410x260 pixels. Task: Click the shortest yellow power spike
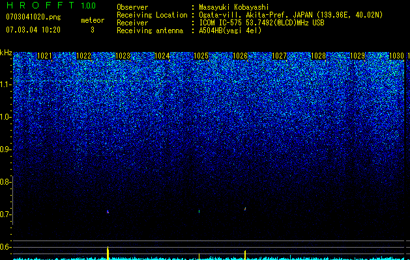pos(199,257)
